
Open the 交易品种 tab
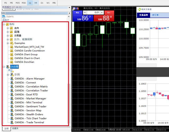pos(143,15)
